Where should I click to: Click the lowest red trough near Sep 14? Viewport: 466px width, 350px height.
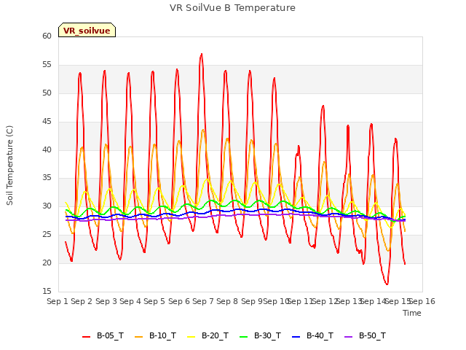[x=387, y=284]
